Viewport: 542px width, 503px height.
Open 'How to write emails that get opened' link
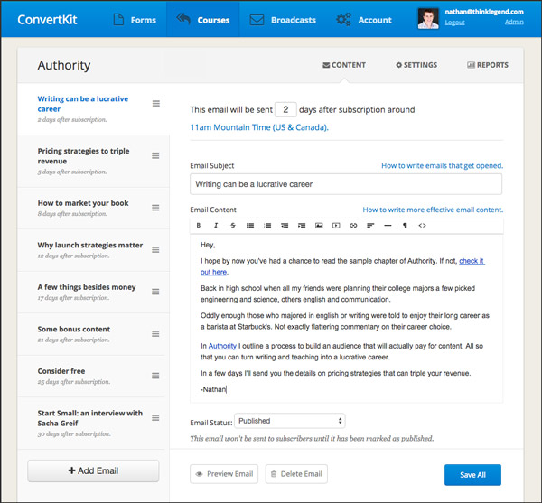coord(442,166)
